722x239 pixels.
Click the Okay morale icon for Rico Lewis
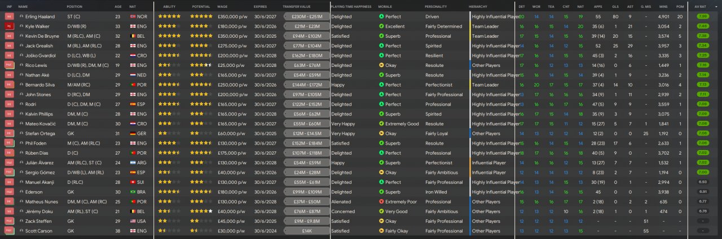click(381, 65)
